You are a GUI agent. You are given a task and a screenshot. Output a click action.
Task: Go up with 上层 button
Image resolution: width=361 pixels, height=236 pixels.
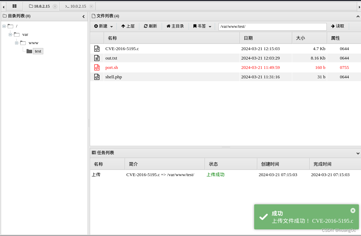(x=128, y=26)
